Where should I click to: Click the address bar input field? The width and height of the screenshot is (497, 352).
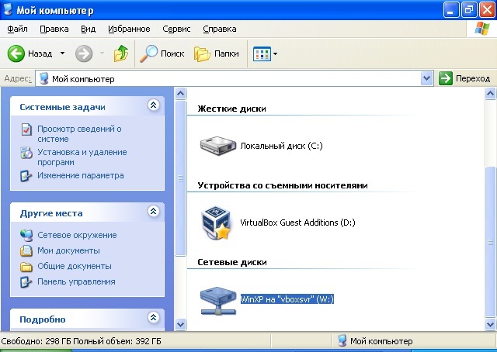point(233,78)
